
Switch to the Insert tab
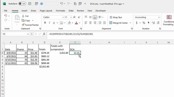point(24,11)
